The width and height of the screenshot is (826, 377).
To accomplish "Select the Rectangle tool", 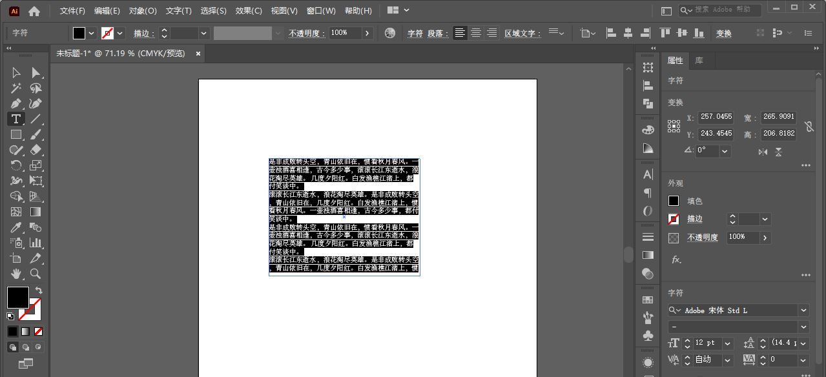I will coord(16,135).
